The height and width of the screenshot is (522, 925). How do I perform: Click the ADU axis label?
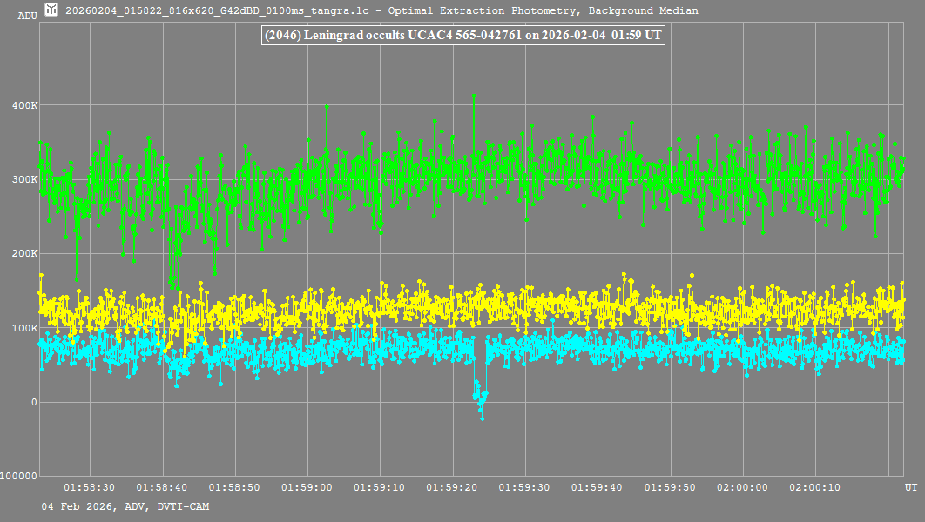[x=27, y=16]
